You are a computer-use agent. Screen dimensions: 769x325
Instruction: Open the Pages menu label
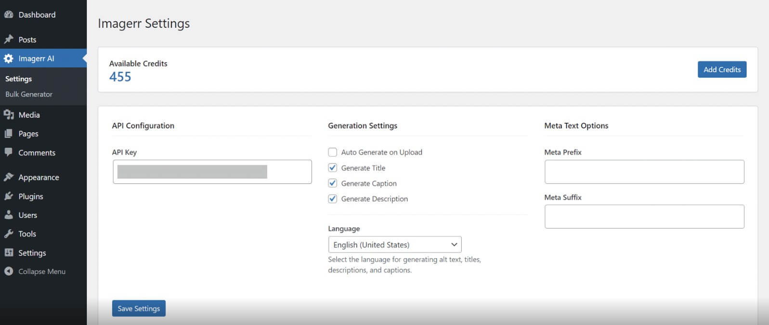28,133
